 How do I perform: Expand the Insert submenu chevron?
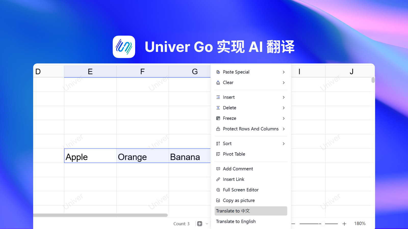click(x=284, y=97)
